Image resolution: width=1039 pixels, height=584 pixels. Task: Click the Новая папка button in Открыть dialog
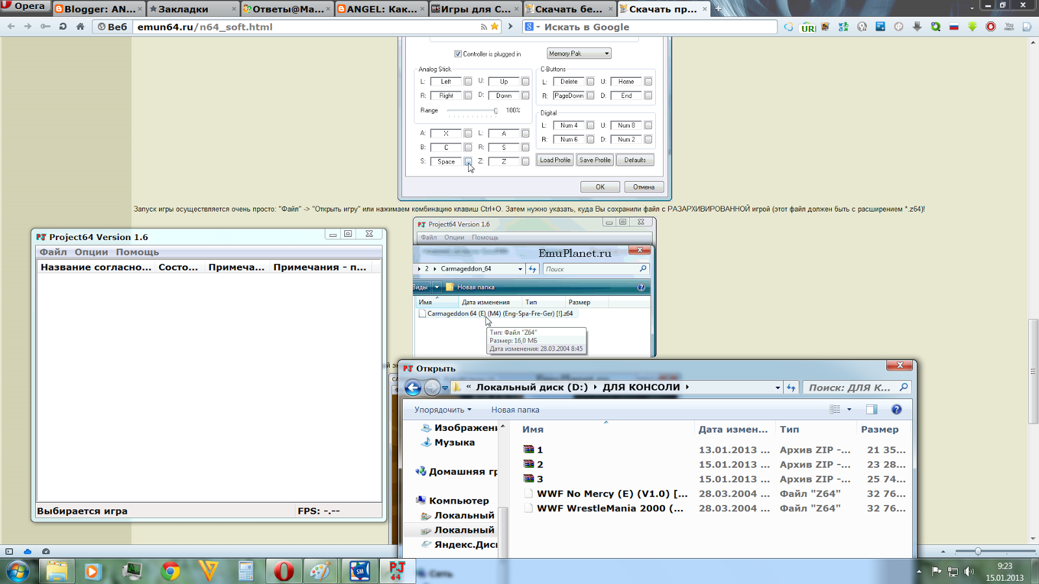pos(515,409)
